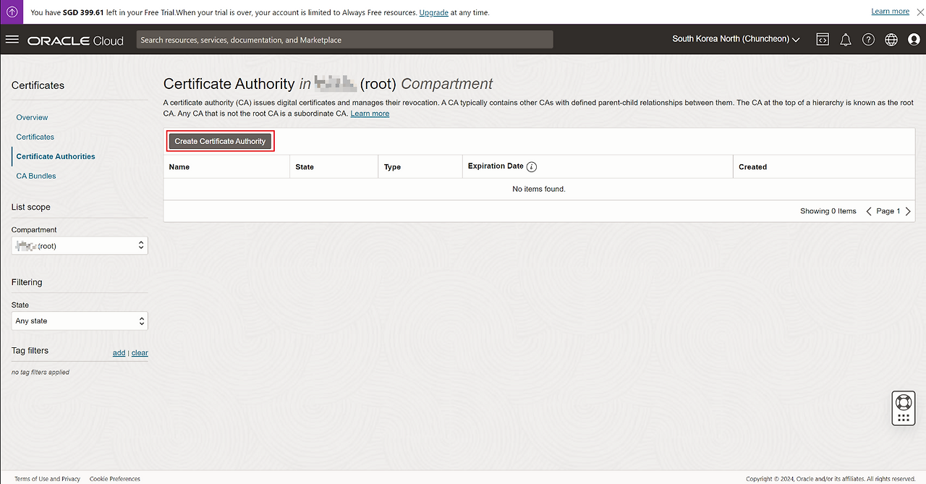The image size is (926, 484).
Task: Click the search resources input field
Action: pos(344,40)
